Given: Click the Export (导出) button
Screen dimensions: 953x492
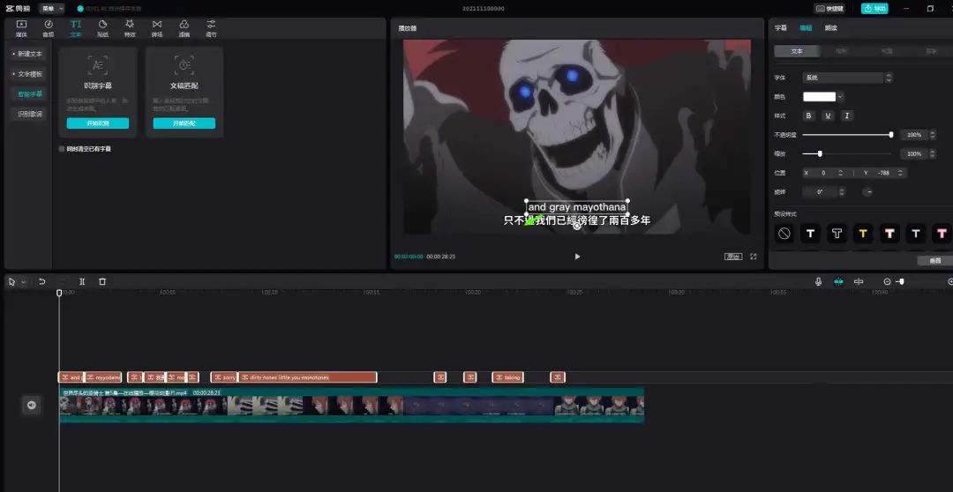Looking at the screenshot, I should point(874,9).
